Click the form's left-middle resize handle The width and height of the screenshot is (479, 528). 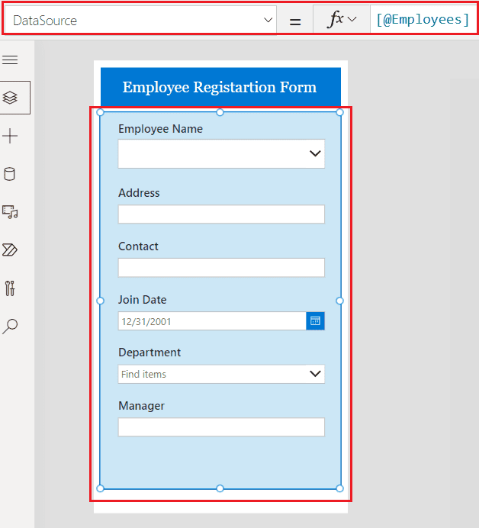coord(100,301)
